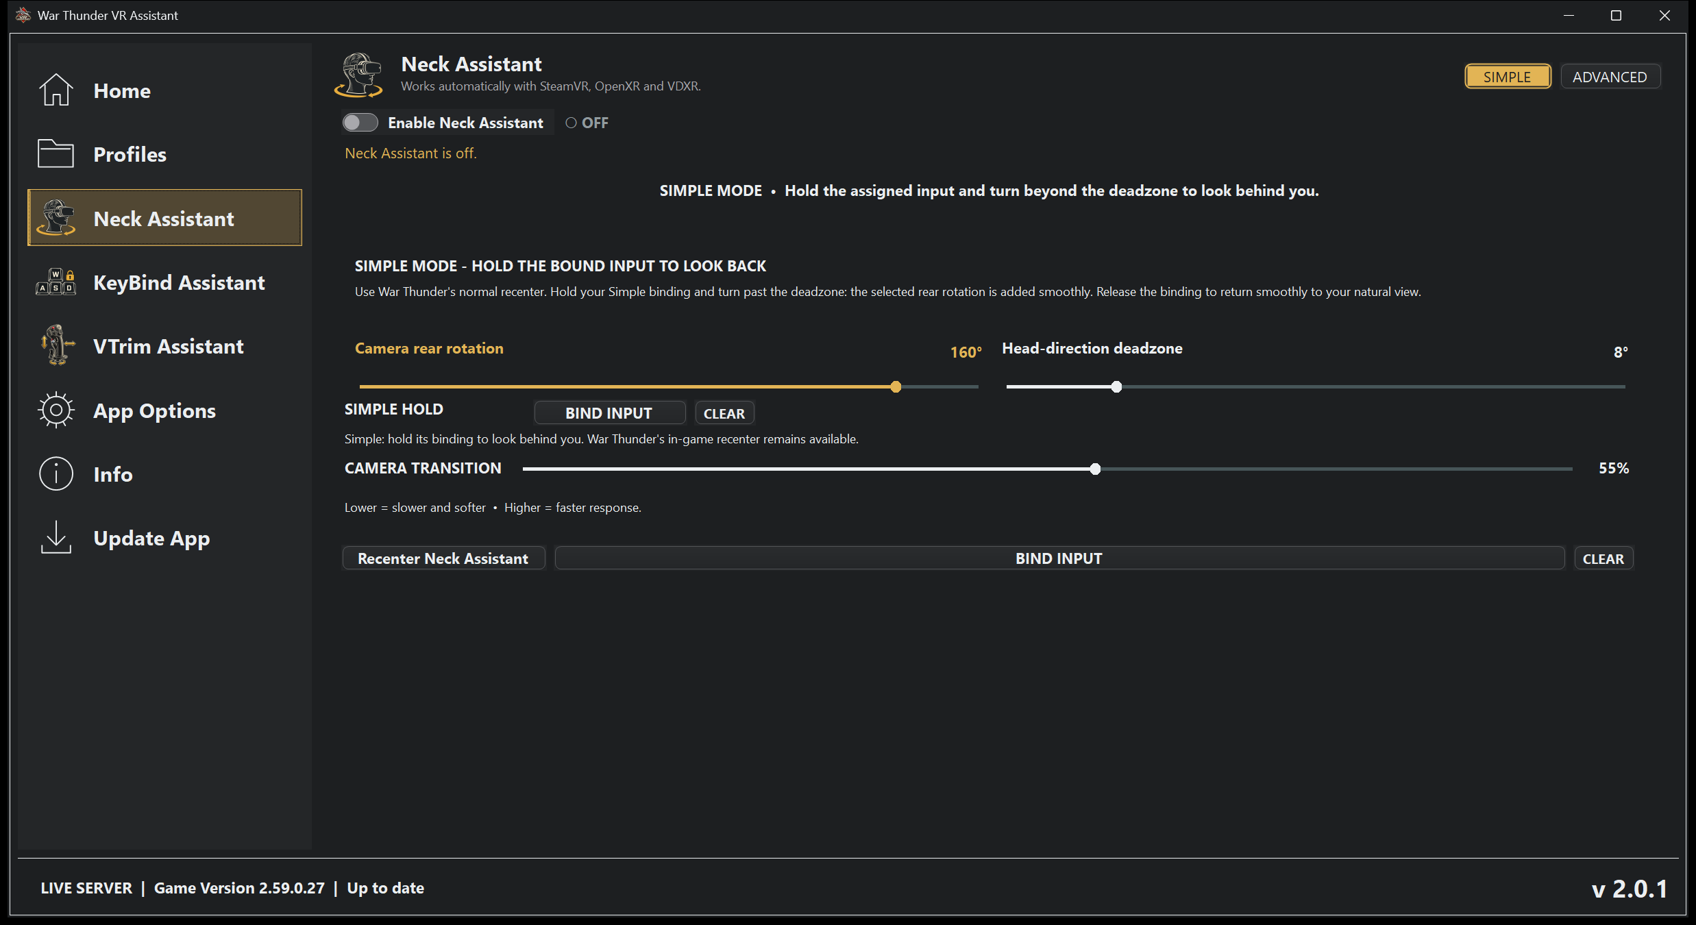Image resolution: width=1696 pixels, height=925 pixels.
Task: Click the Profiles folder icon
Action: click(56, 153)
